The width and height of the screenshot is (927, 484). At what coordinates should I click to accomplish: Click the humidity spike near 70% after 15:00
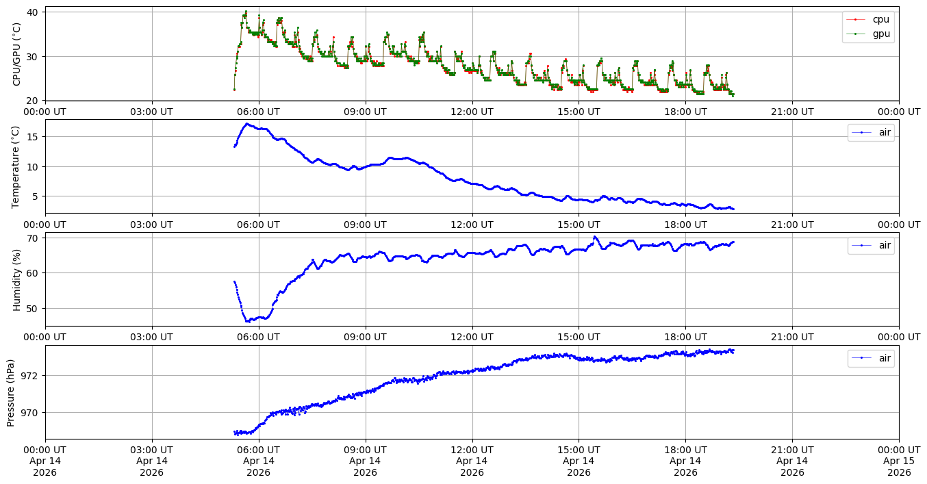[x=594, y=238]
